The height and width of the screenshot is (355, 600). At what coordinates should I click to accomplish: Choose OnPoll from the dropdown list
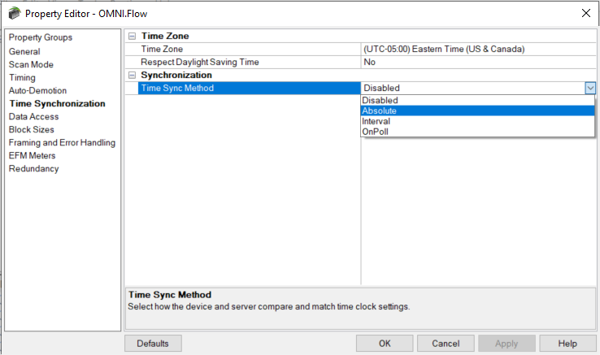[x=477, y=132]
